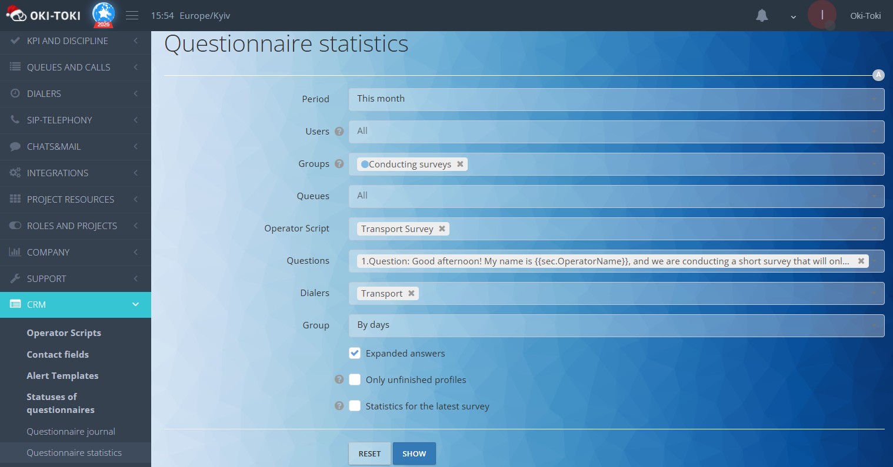This screenshot has width=893, height=467.
Task: Select the CHATS&MAIL chat bubble icon
Action: 15,146
